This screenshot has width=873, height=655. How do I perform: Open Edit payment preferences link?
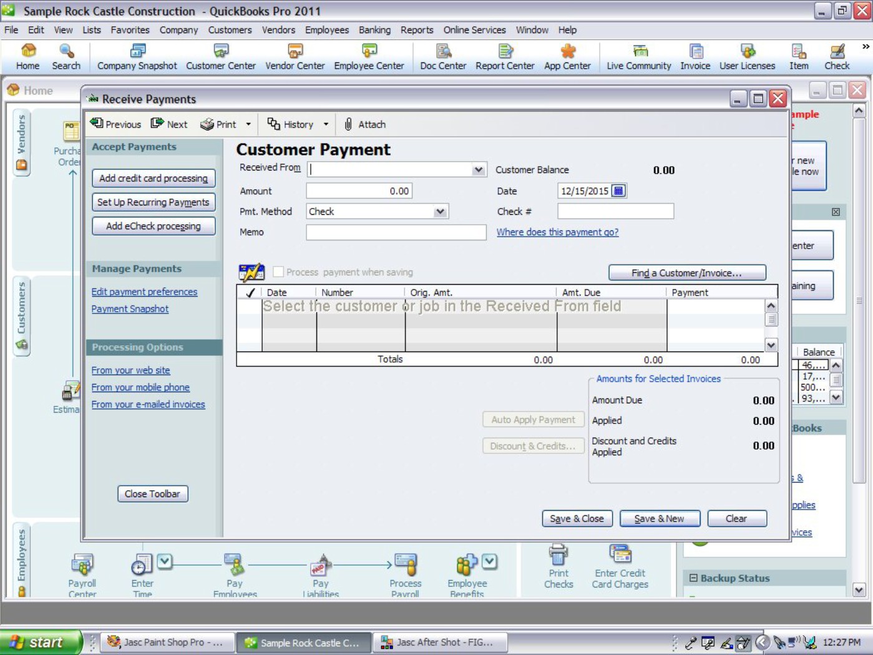click(x=144, y=292)
